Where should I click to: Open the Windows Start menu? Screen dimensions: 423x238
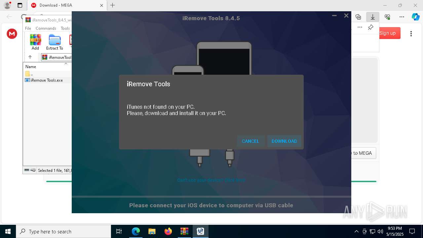click(x=8, y=231)
